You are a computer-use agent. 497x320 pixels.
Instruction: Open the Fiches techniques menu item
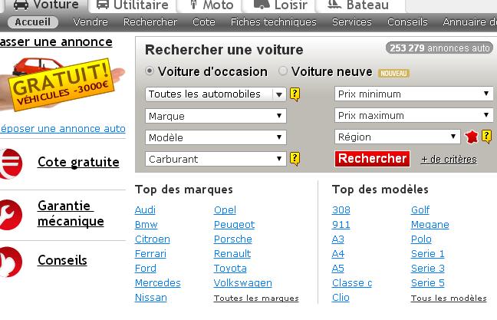tap(273, 22)
